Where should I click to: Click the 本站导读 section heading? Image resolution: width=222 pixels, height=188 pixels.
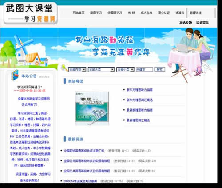tap(75, 81)
